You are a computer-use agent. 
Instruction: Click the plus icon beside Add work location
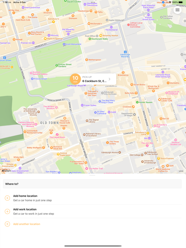7,212
